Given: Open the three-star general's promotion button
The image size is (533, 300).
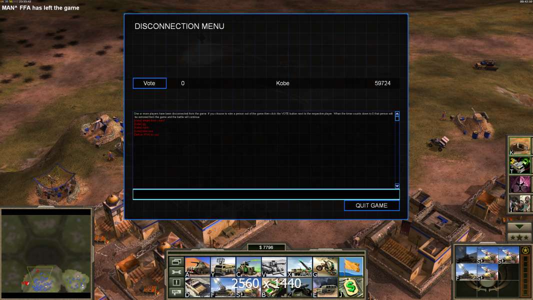Looking at the screenshot, I should tap(519, 237).
